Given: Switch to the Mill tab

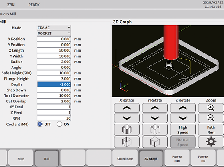Looking at the screenshot, I should point(47,158).
